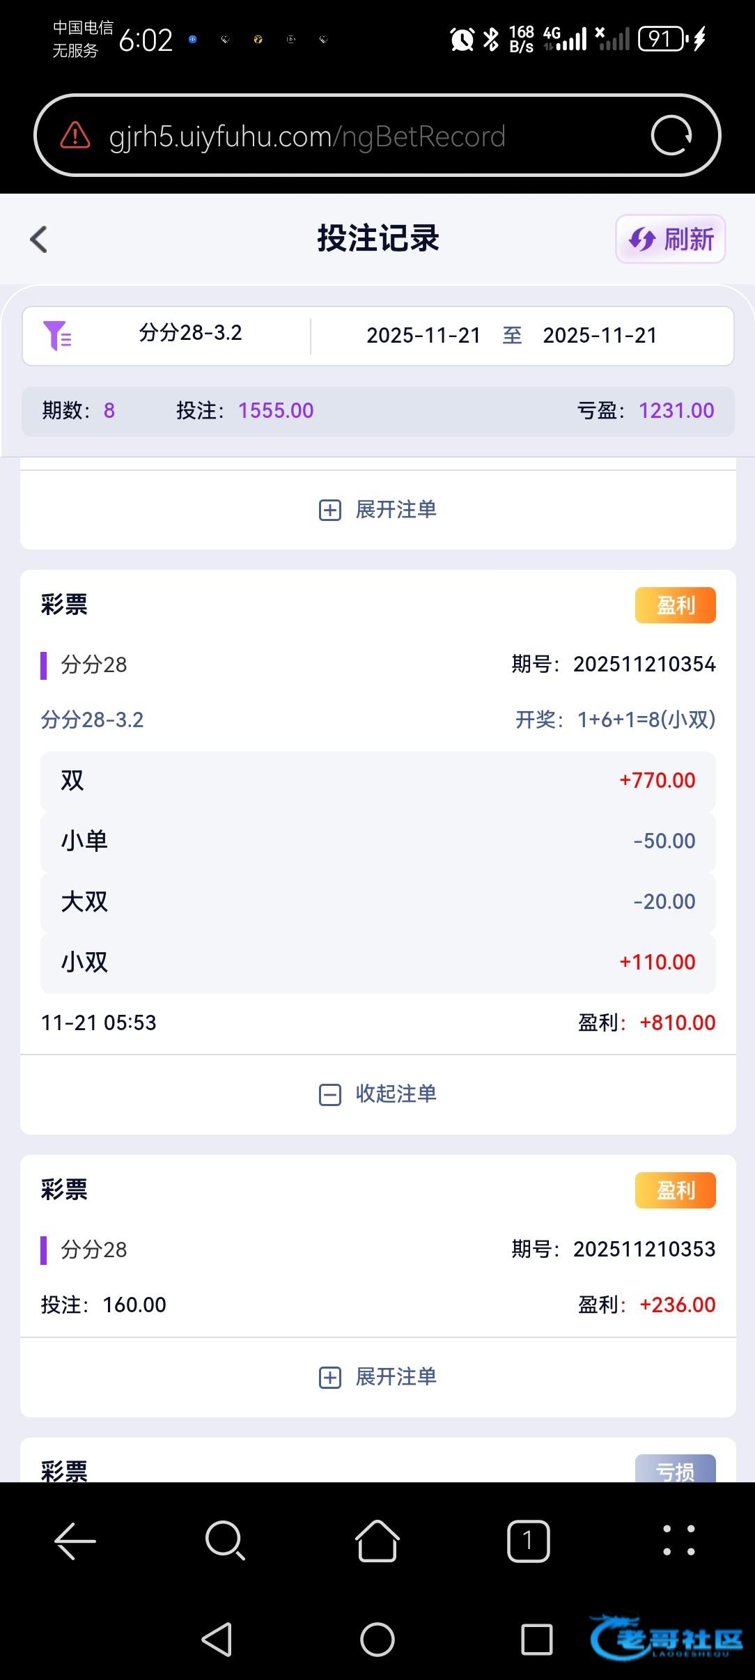This screenshot has width=755, height=1680.
Task: Go back with browser back arrow
Action: coord(75,1541)
